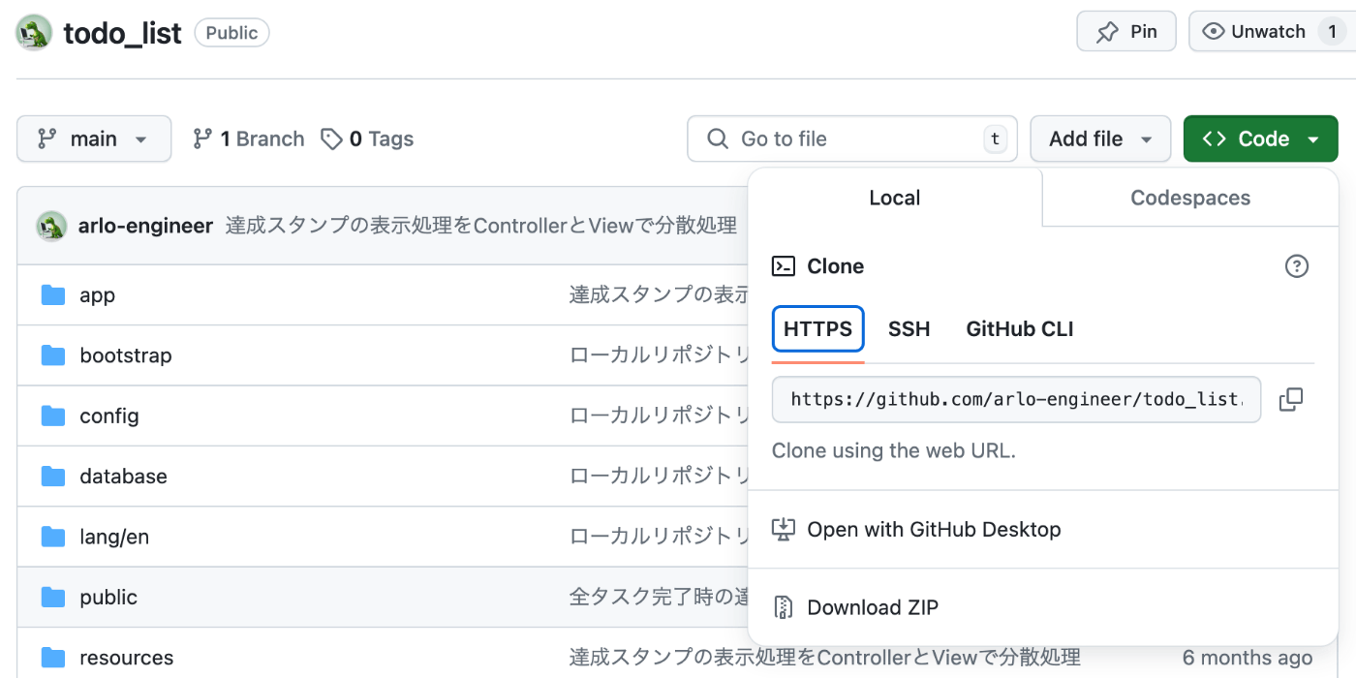Expand the Add file dropdown
The image size is (1356, 678).
tap(1100, 139)
